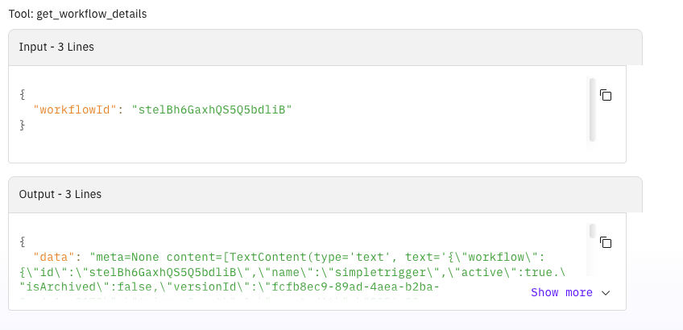The image size is (683, 330).
Task: Click the Input panel scrollbar
Action: pos(592,109)
